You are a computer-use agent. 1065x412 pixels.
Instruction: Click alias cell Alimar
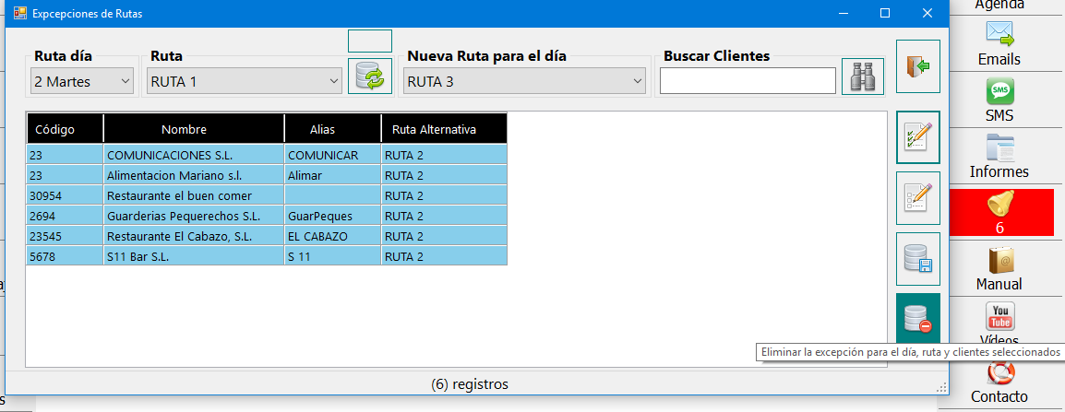click(333, 175)
